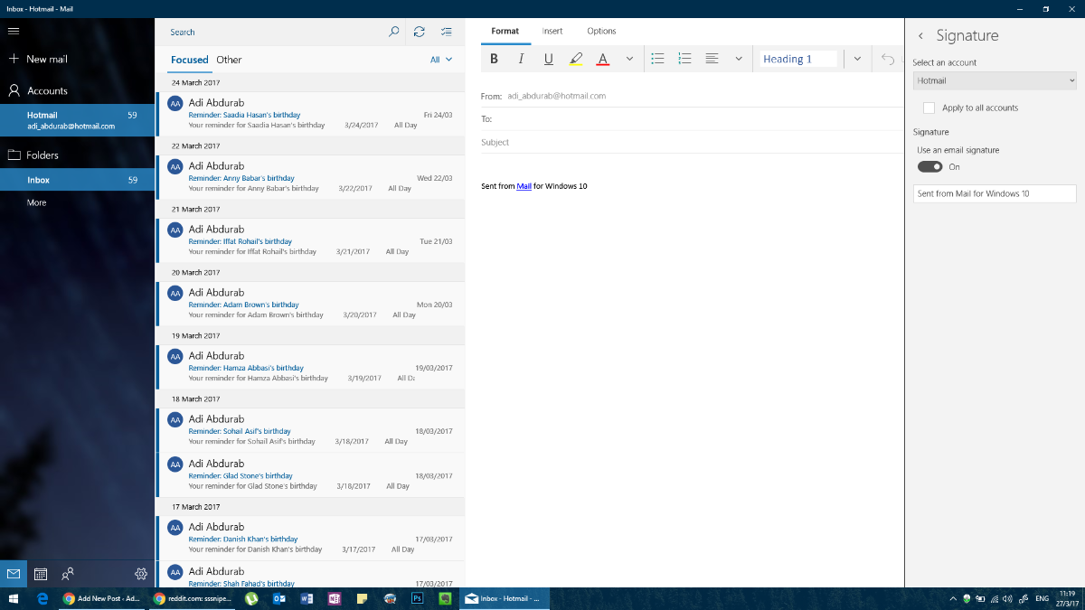Apply underline formatting
The width and height of the screenshot is (1085, 610).
coord(548,59)
